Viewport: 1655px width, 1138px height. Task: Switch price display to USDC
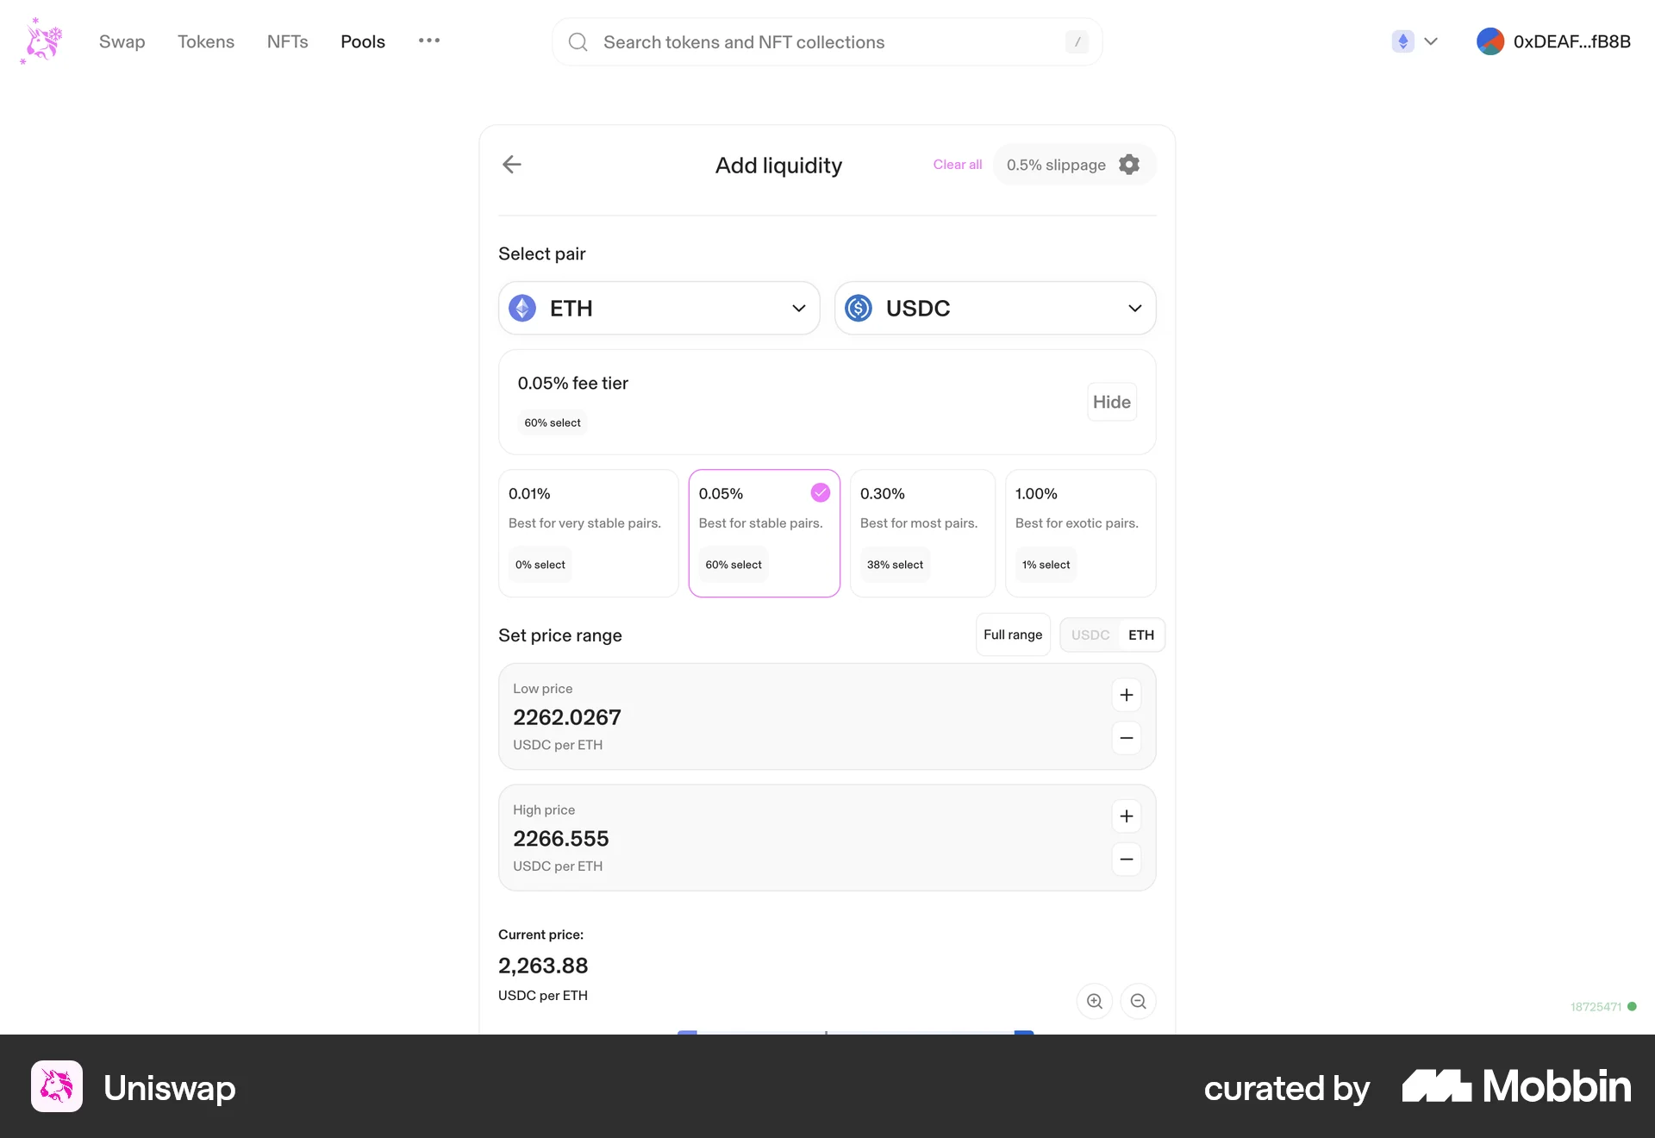click(1090, 635)
